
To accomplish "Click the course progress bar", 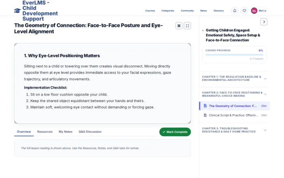I will 234,54.
